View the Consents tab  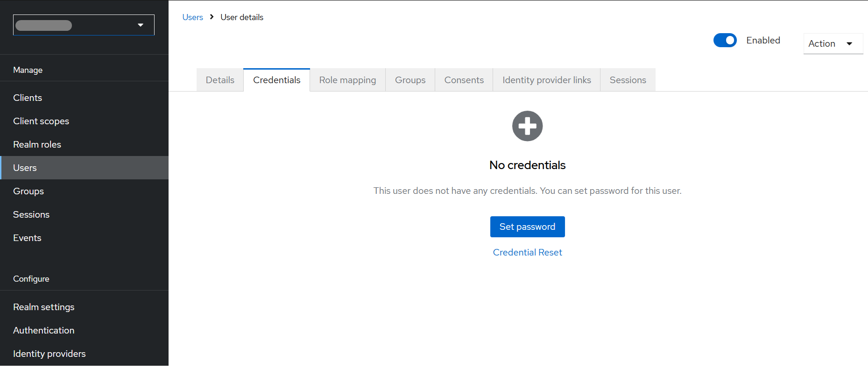[x=464, y=80]
